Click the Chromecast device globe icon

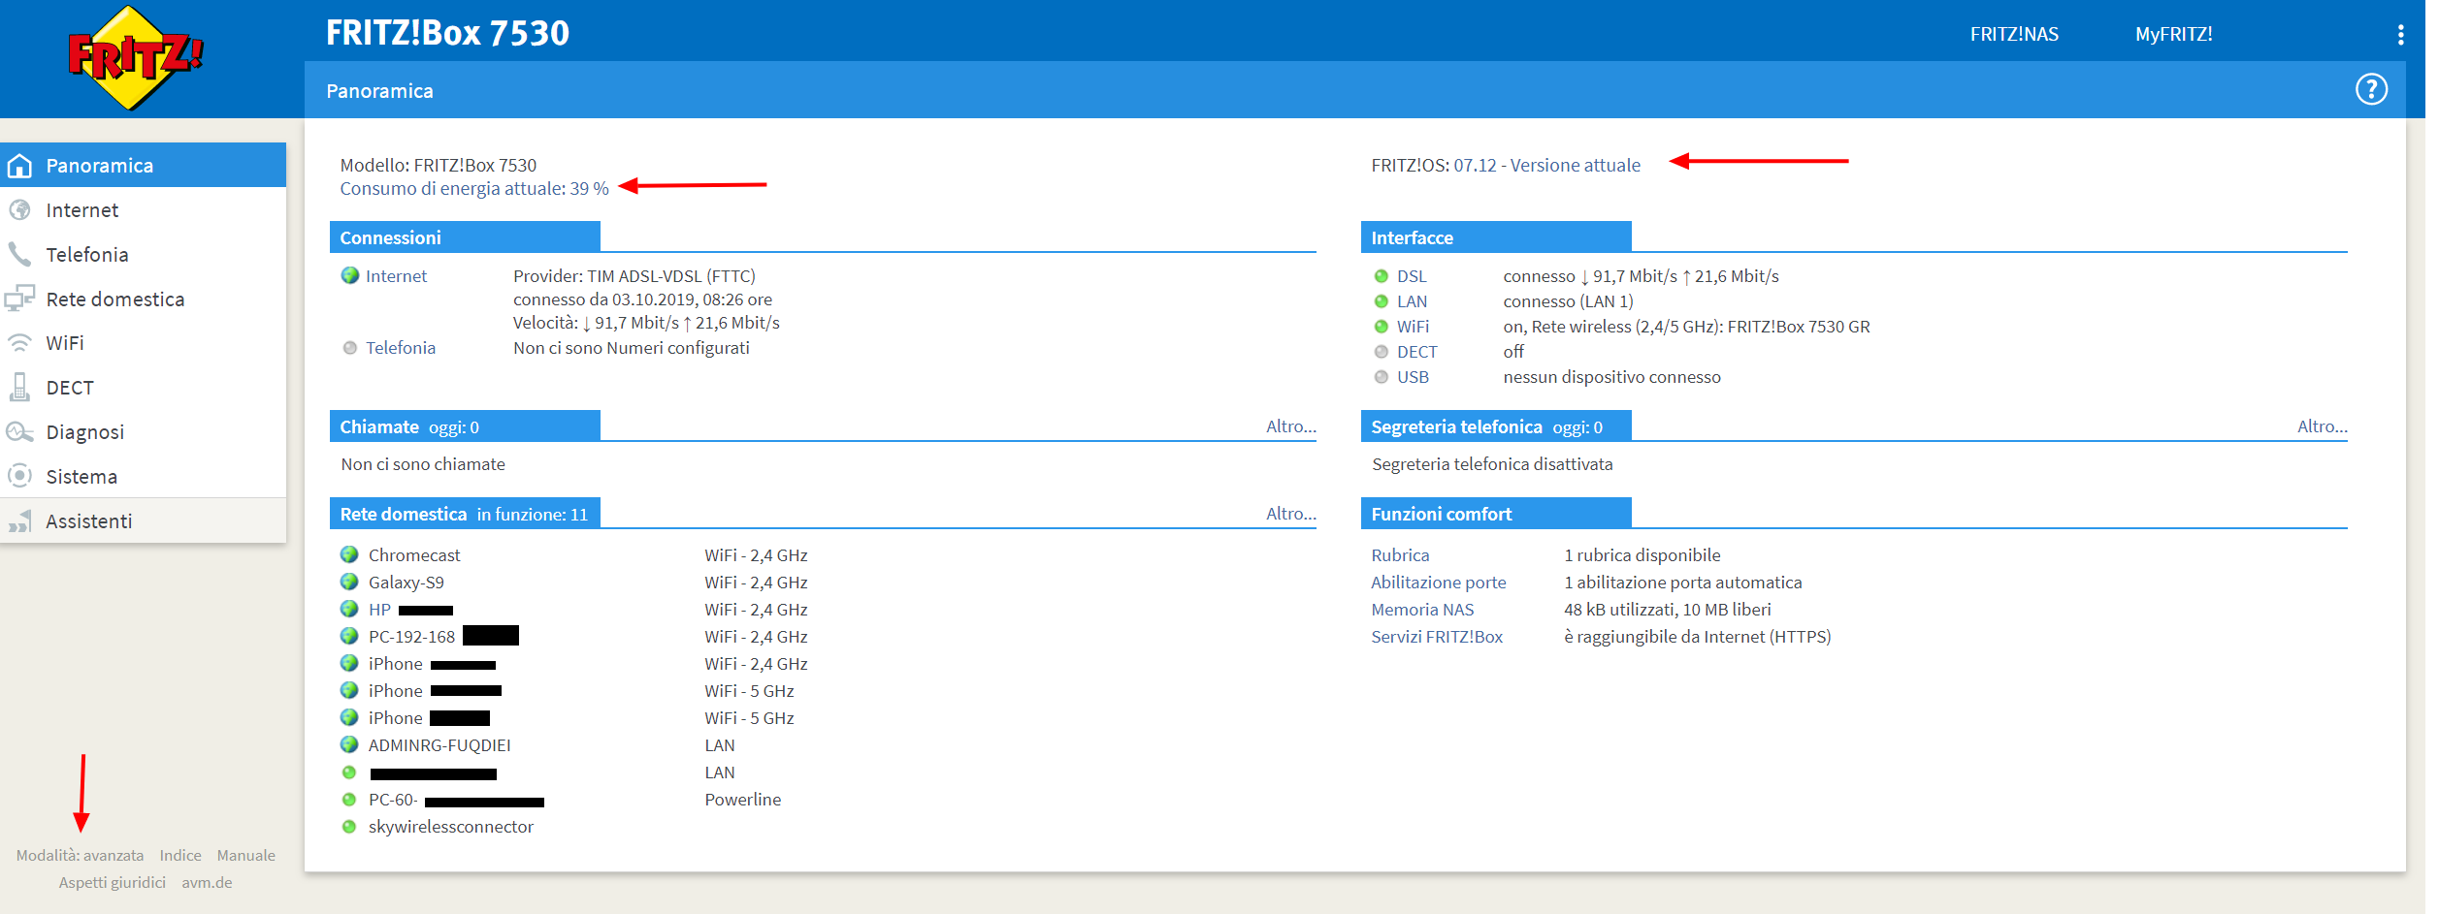[349, 555]
